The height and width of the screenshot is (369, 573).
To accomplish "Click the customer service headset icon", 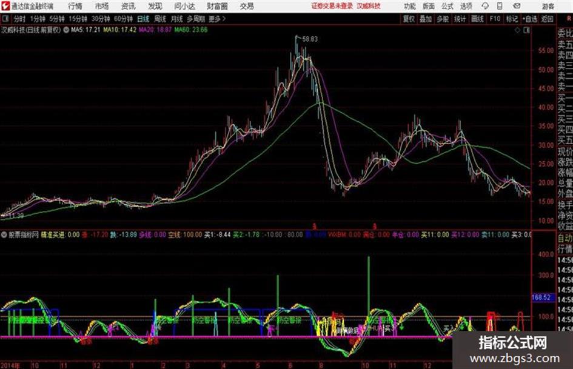I will 485,6.
